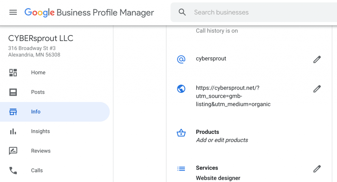Open the hamburger main menu
This screenshot has width=337, height=182.
(x=13, y=12)
